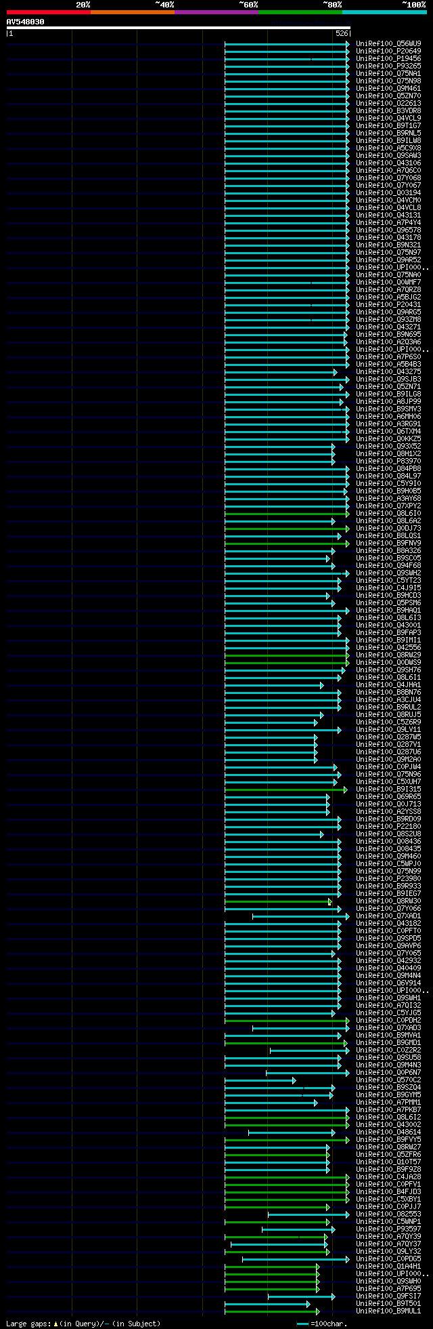Select the UniRef100_Q9LV11 label

click(388, 729)
